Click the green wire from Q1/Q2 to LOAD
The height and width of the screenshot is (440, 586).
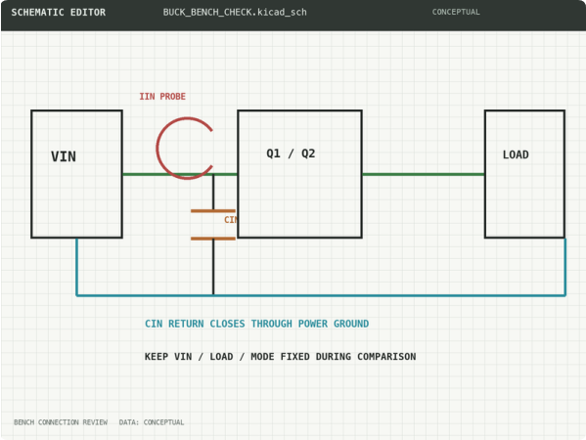[x=424, y=174]
